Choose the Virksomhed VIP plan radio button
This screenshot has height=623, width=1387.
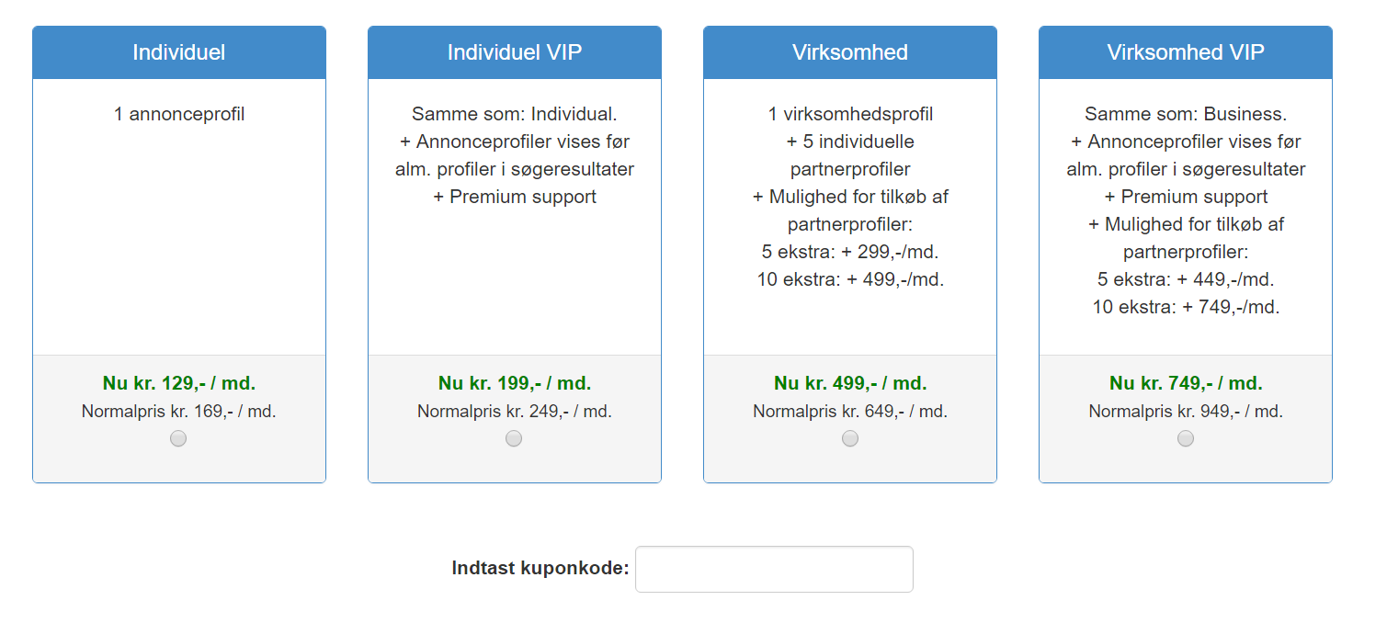tap(1186, 438)
